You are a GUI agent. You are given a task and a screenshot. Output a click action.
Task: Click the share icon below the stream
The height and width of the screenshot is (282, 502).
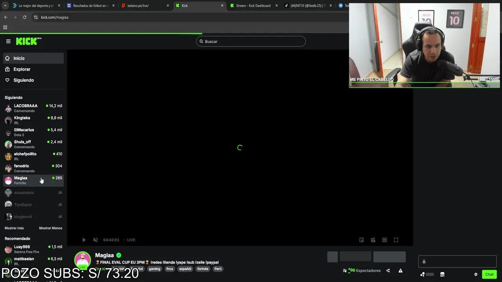(388, 271)
